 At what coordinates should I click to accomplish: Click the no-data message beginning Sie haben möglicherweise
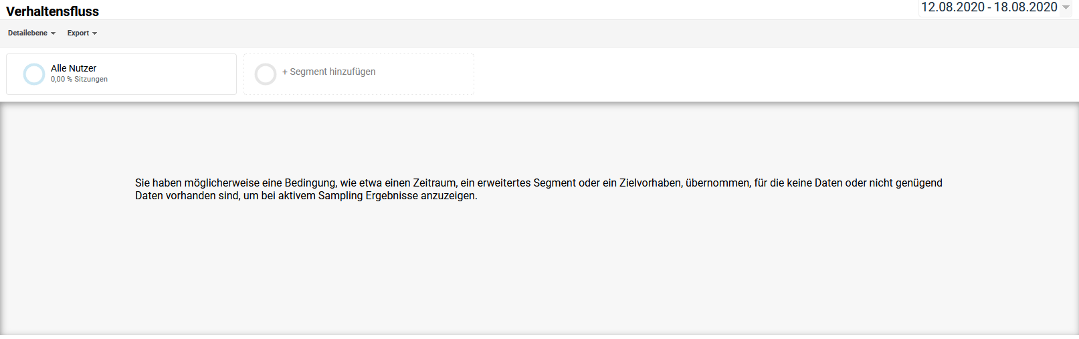click(x=538, y=189)
